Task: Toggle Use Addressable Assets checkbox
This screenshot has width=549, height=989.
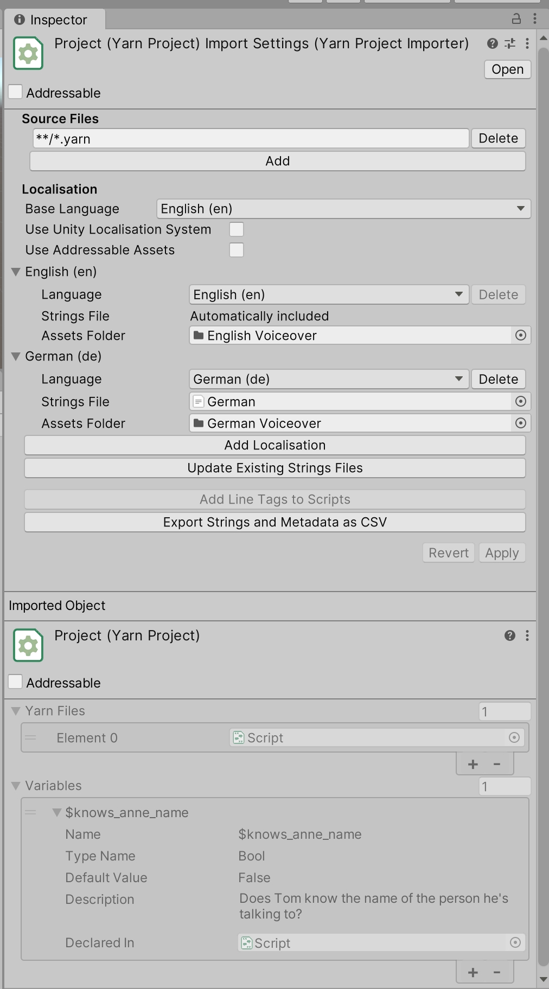Action: [237, 250]
